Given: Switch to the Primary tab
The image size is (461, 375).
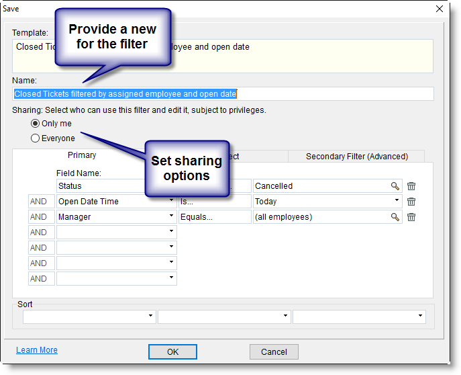Looking at the screenshot, I should (82, 156).
